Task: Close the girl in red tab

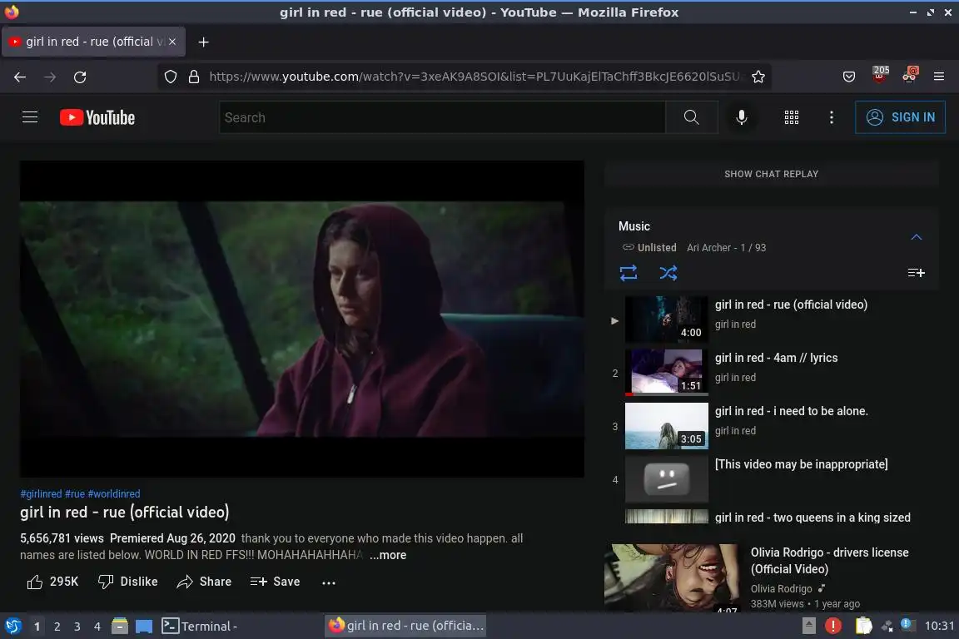Action: (172, 42)
